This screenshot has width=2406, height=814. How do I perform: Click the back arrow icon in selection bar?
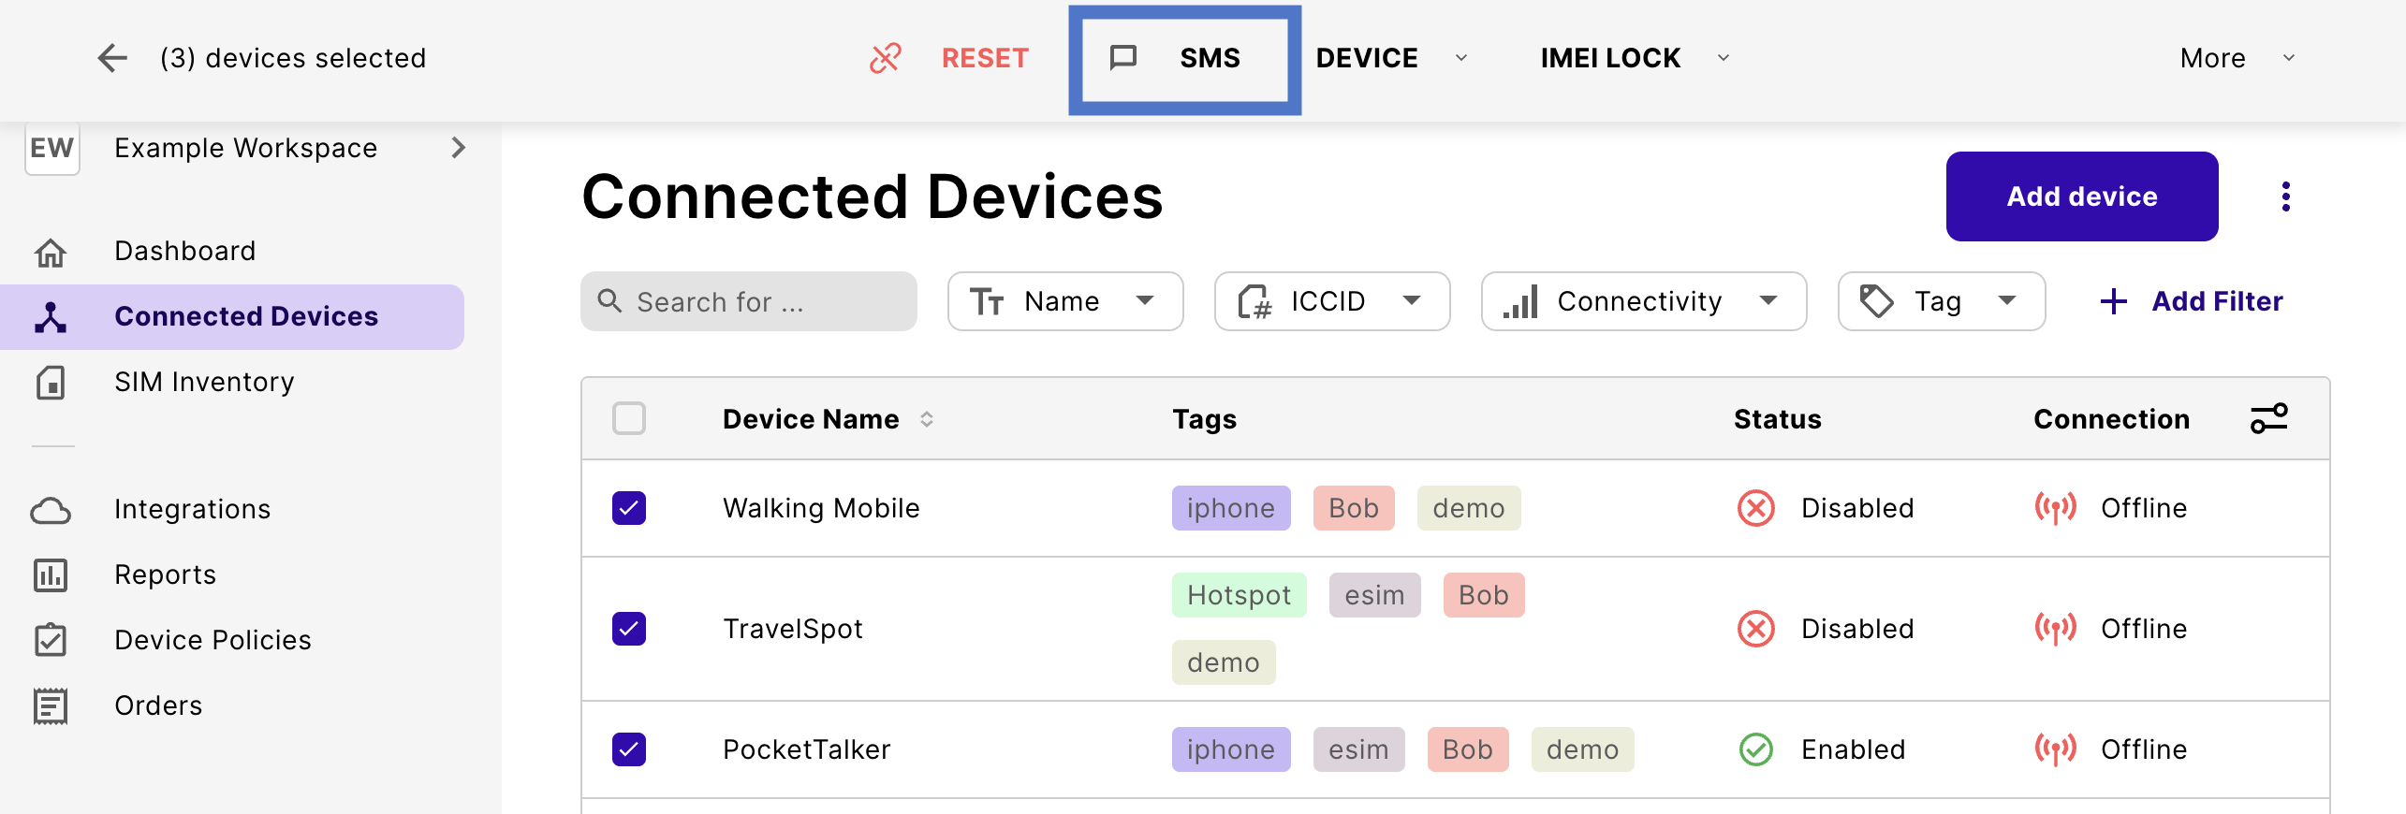(x=112, y=58)
